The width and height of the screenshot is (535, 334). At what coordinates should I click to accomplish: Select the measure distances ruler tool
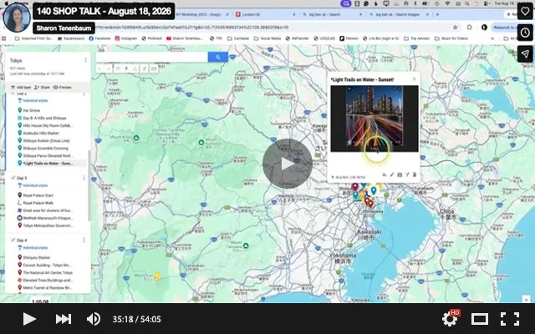tap(154, 68)
